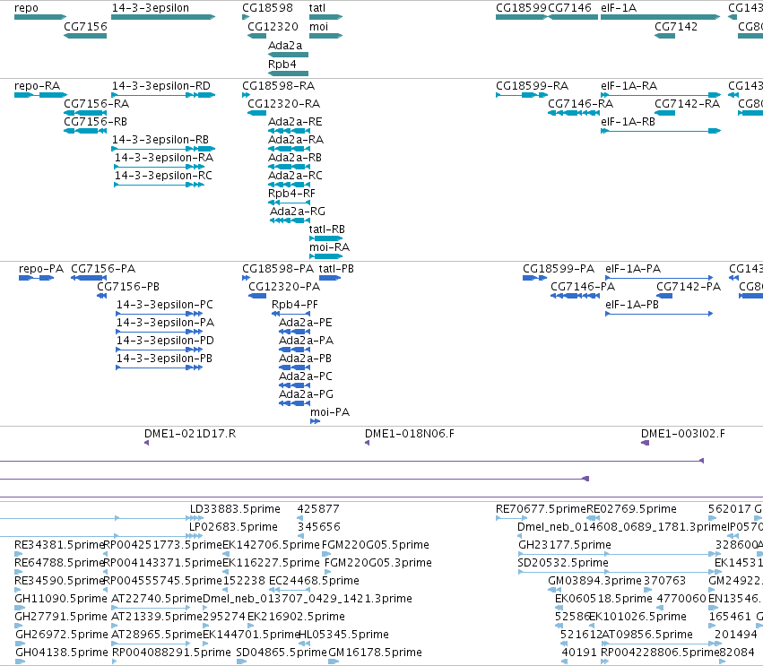Select the LP02683.5prime EST label

click(234, 527)
